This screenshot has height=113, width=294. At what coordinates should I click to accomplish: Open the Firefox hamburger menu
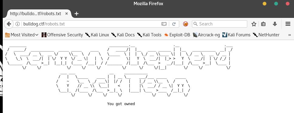[x=288, y=24]
